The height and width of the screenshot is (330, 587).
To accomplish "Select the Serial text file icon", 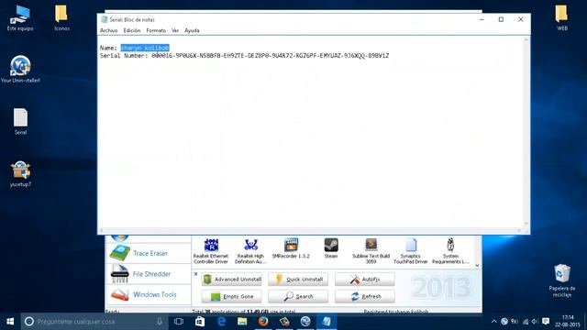I will (x=20, y=121).
